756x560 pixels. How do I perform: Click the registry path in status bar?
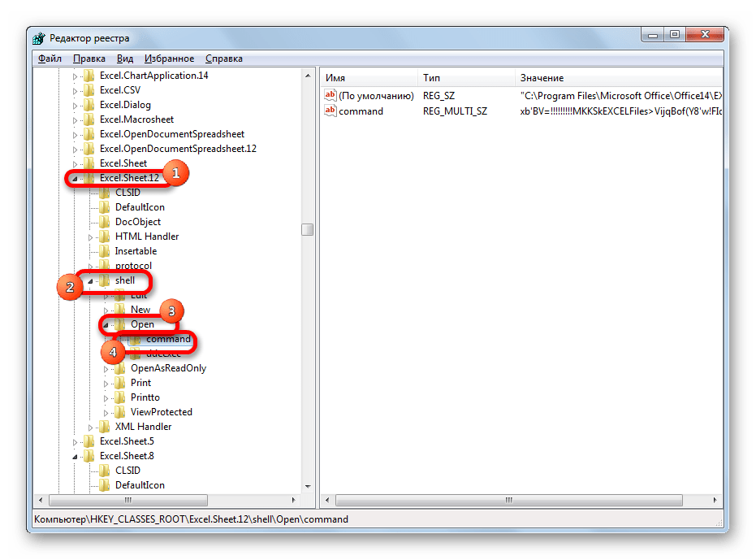click(x=191, y=519)
